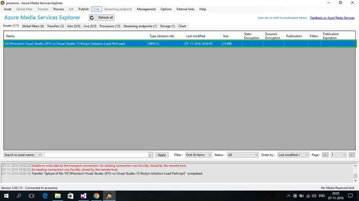Open Windows Store from the taskbar
This screenshot has height=201, width=359.
click(70, 196)
